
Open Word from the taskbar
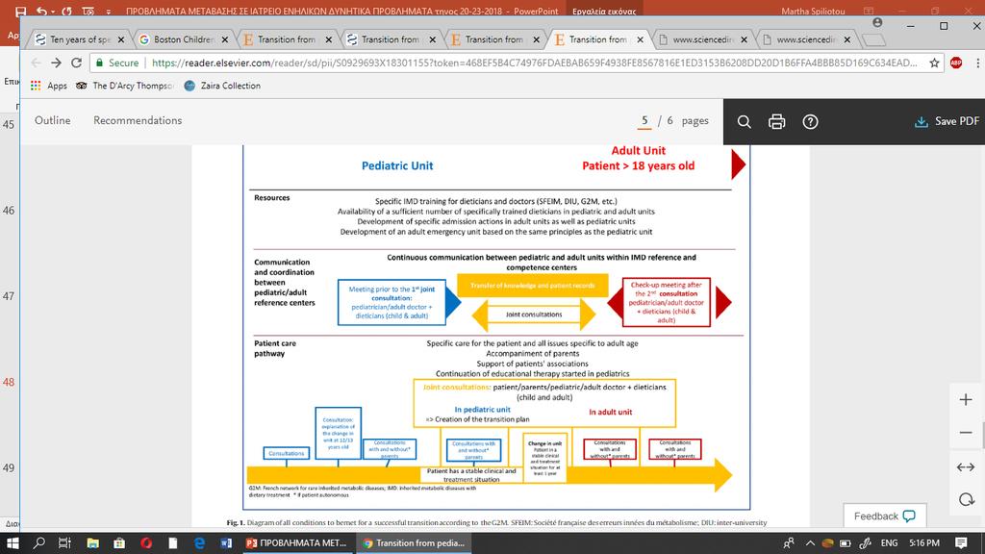tap(226, 542)
